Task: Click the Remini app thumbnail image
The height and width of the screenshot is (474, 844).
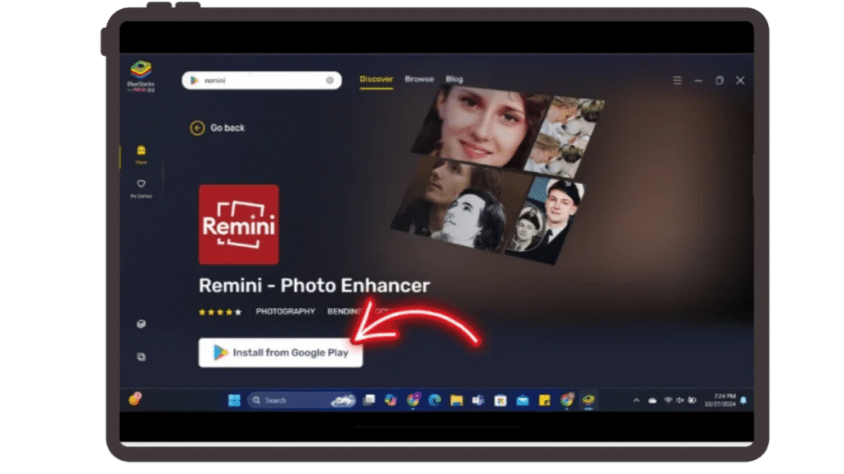Action: 238,225
